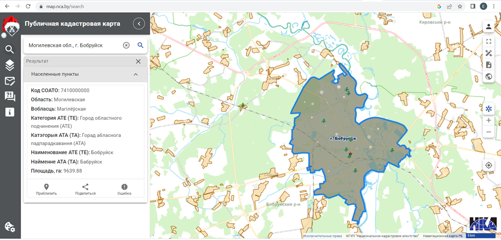Image resolution: width=501 pixels, height=240 pixels.
Task: Open the map layers panel
Action: [x=9, y=65]
